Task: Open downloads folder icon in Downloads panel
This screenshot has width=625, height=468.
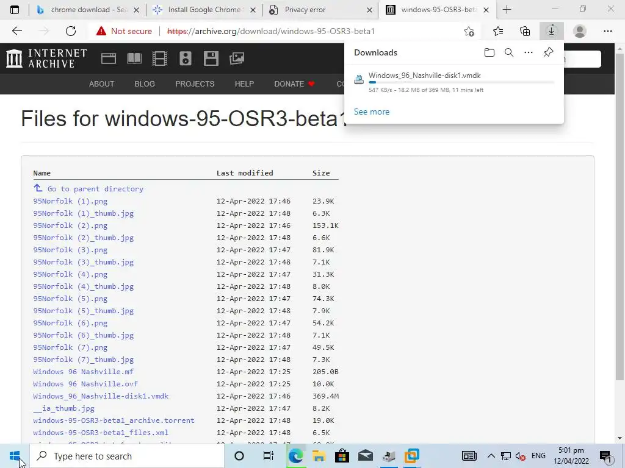Action: click(x=489, y=52)
